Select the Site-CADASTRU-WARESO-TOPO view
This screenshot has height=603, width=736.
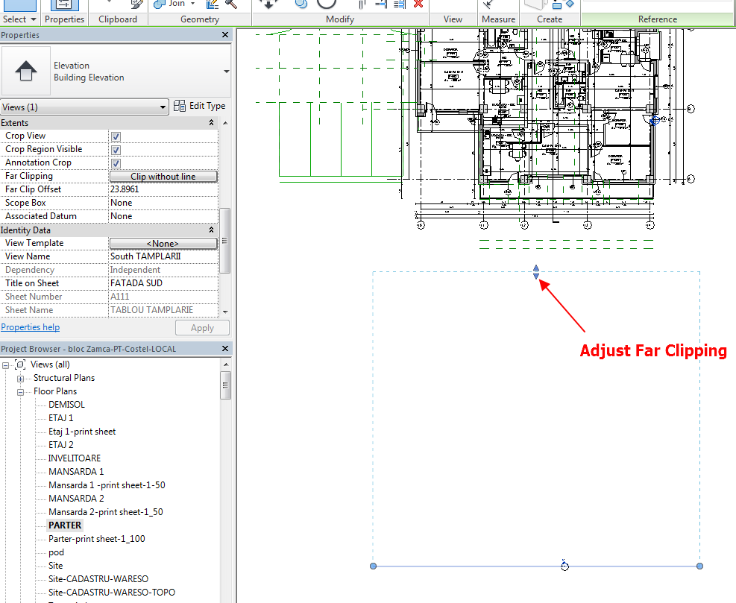click(112, 593)
